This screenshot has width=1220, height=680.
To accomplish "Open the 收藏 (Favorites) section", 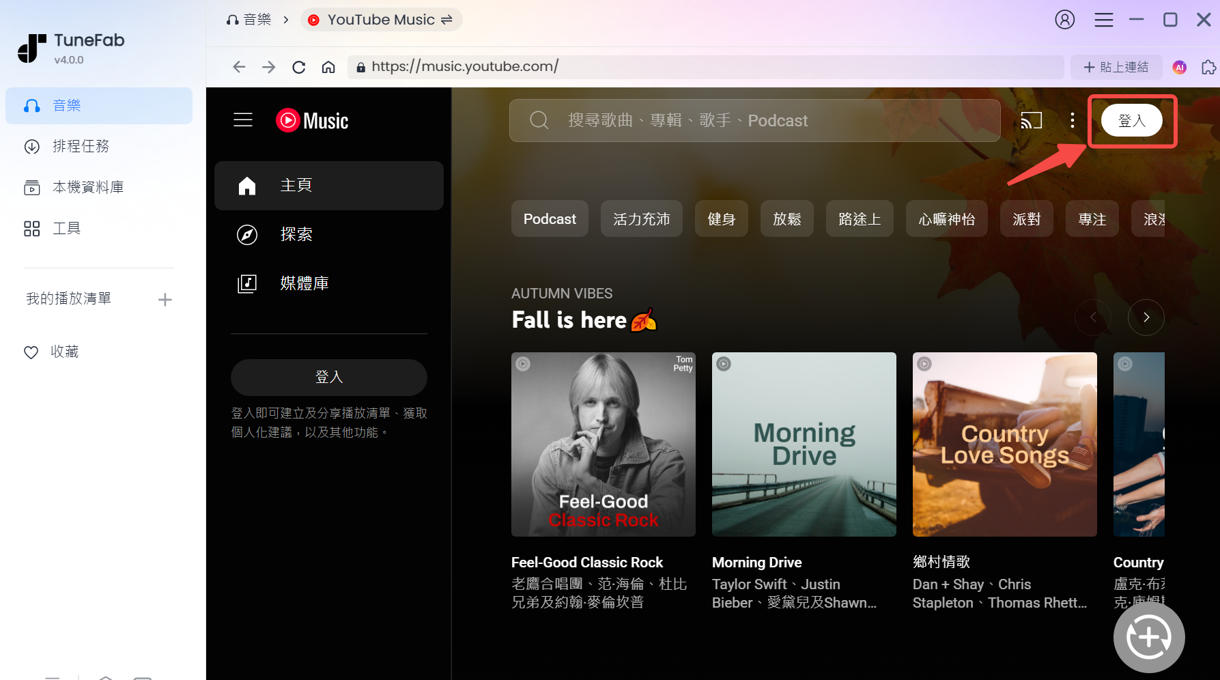I will 66,352.
